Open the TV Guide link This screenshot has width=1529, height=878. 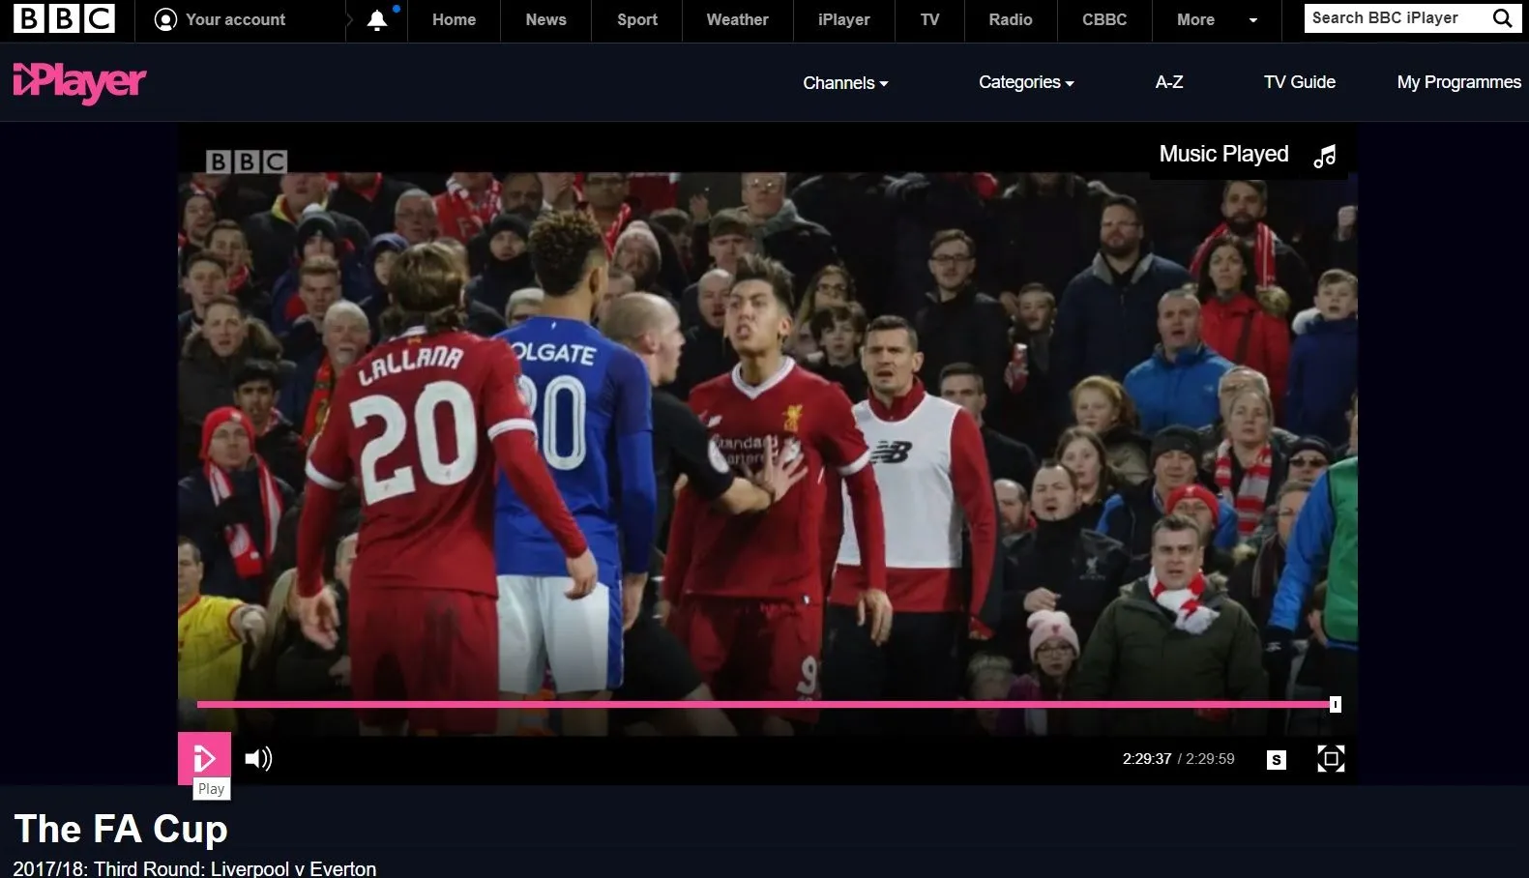point(1299,82)
